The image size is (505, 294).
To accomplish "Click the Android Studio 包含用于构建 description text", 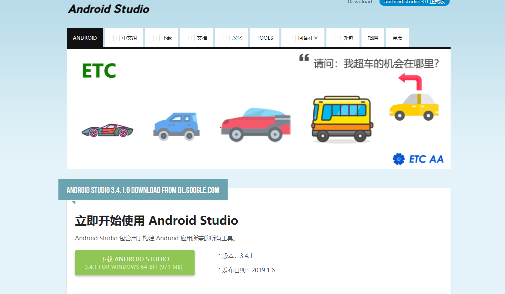I will pos(156,238).
